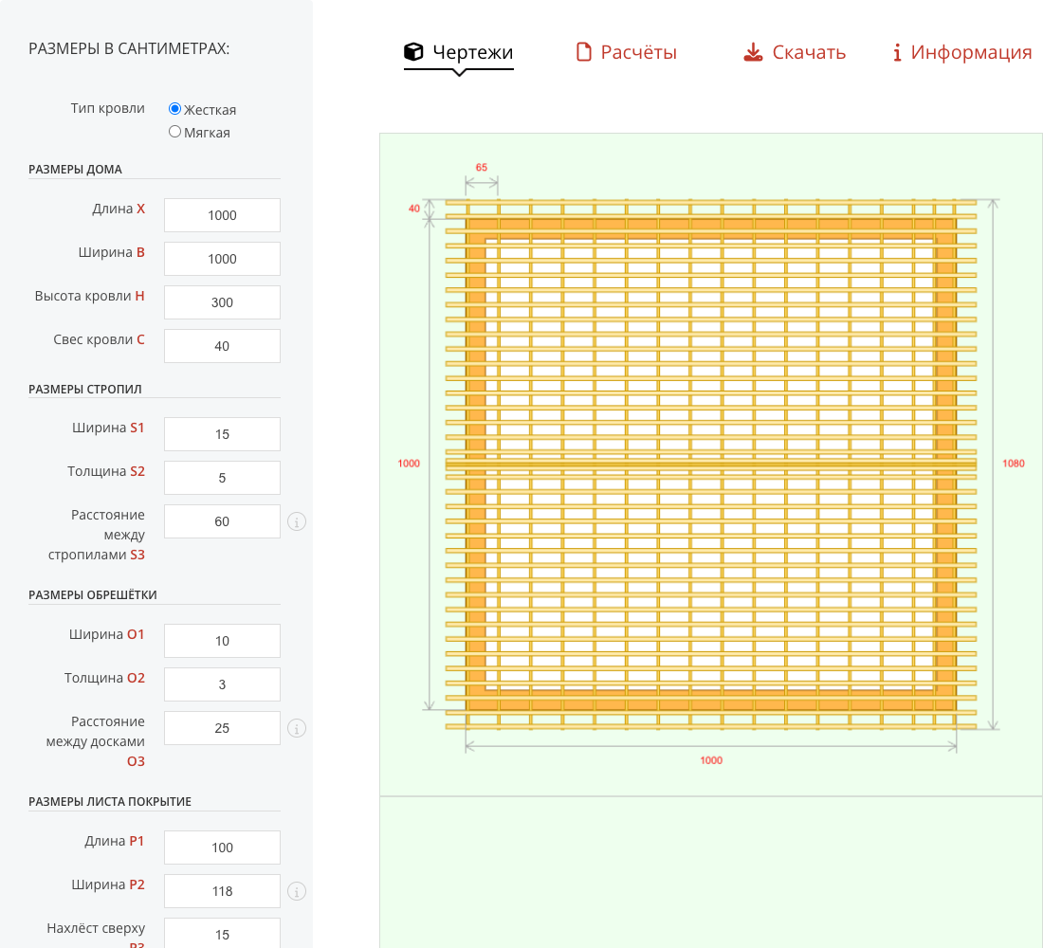Click the info icon beside Информация
The image size is (1043, 948).
897,52
